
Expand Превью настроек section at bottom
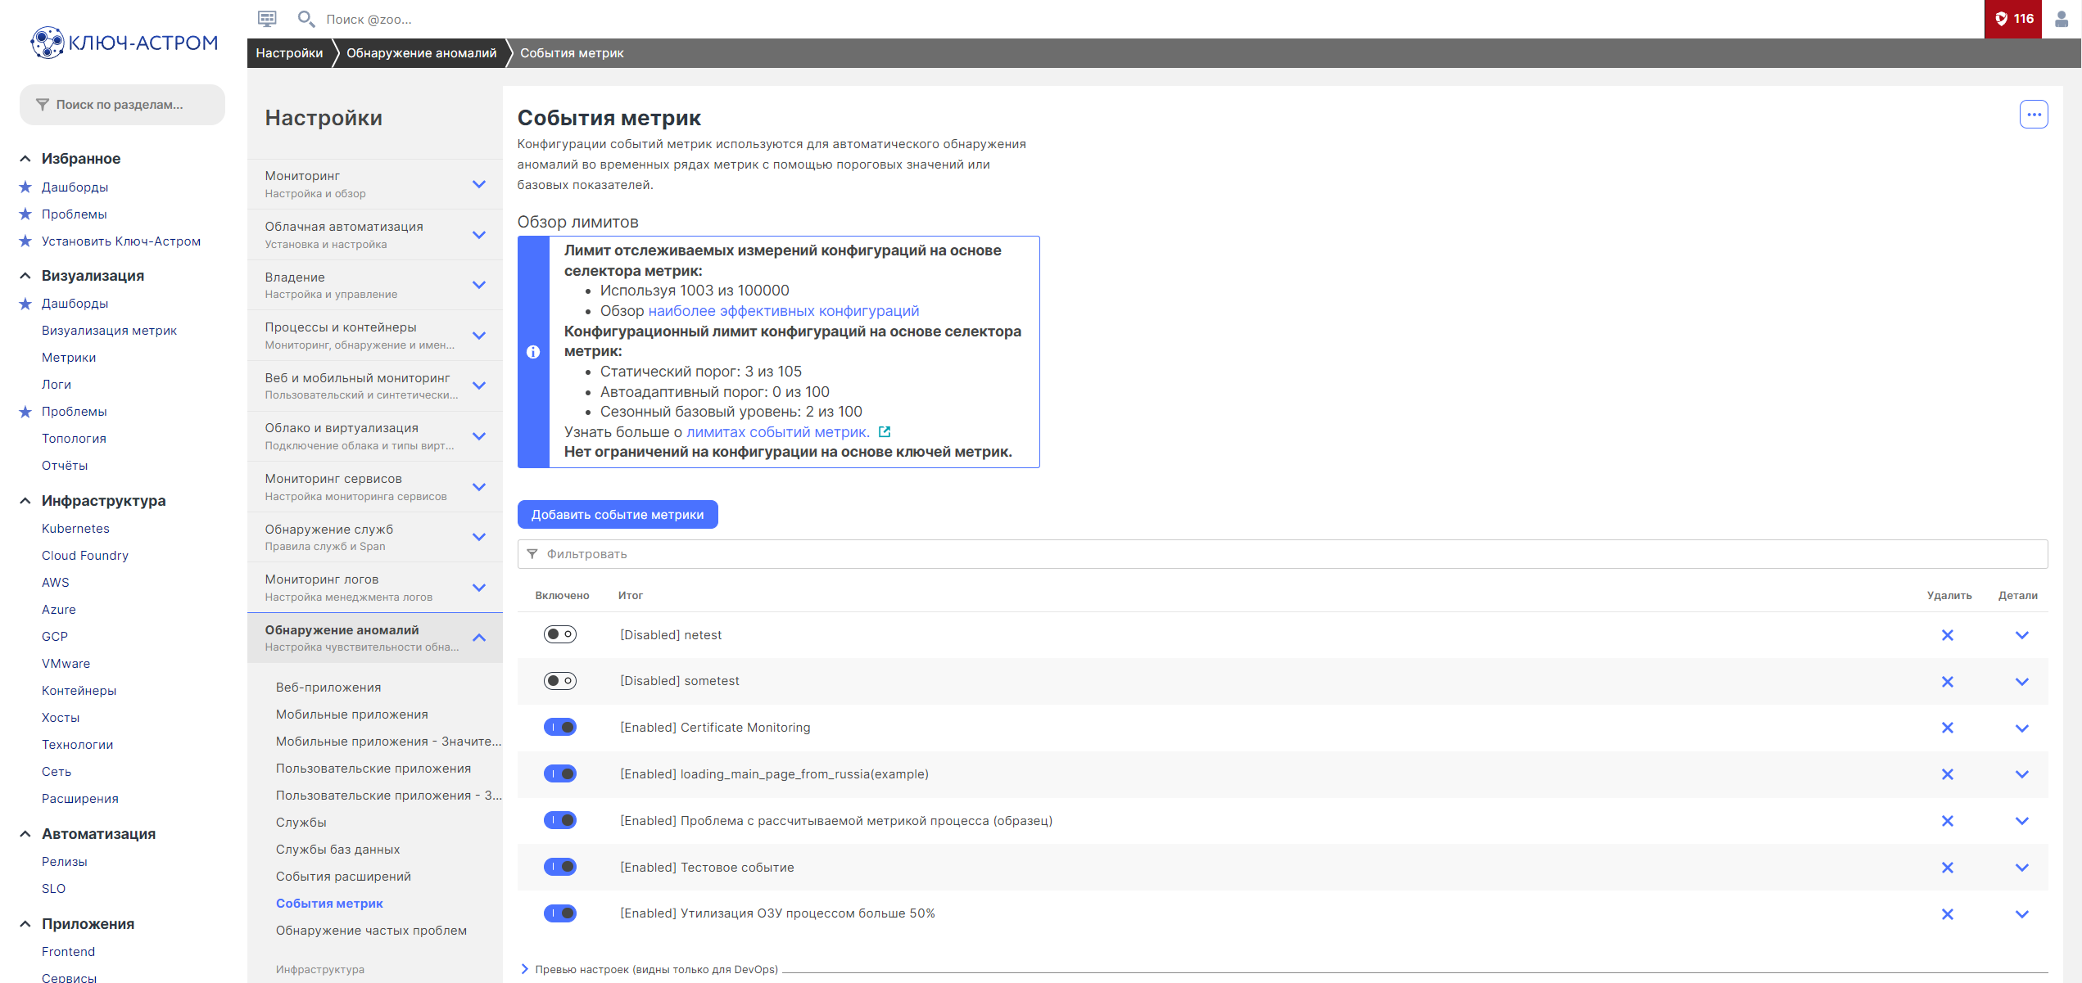coord(655,969)
